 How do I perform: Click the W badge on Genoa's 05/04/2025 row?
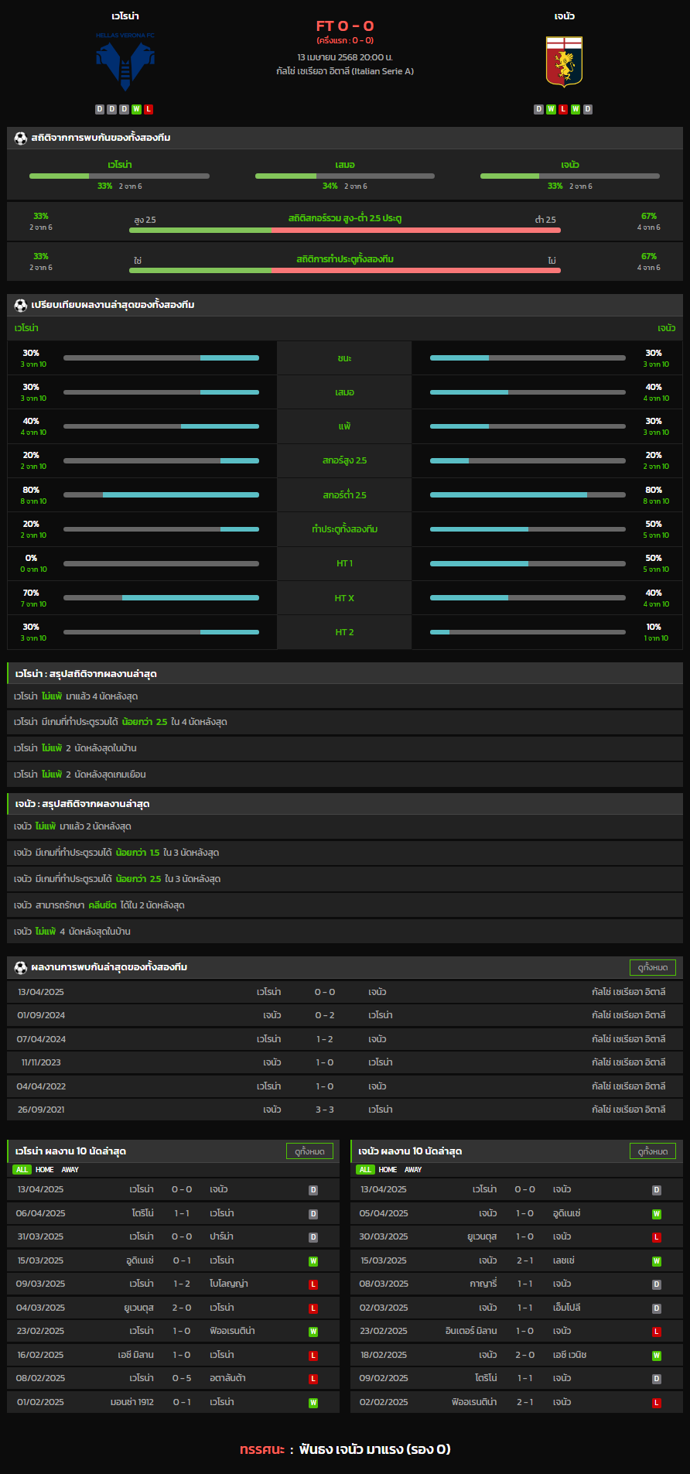pyautogui.click(x=657, y=1214)
